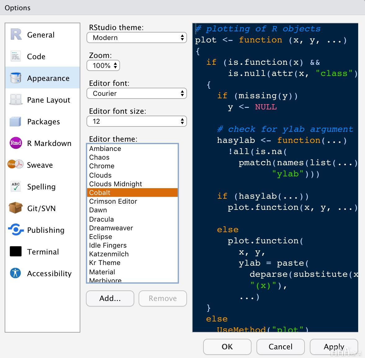The width and height of the screenshot is (365, 358).
Task: Open the RStudio theme dropdown
Action: (x=136, y=38)
